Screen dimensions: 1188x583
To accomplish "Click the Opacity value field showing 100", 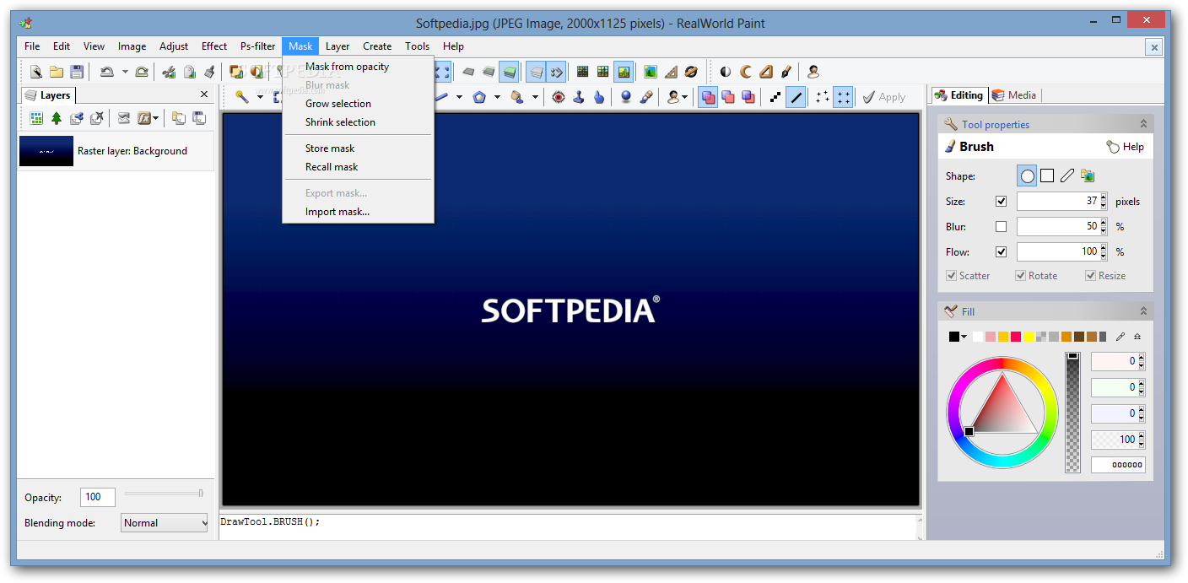I will [x=97, y=497].
